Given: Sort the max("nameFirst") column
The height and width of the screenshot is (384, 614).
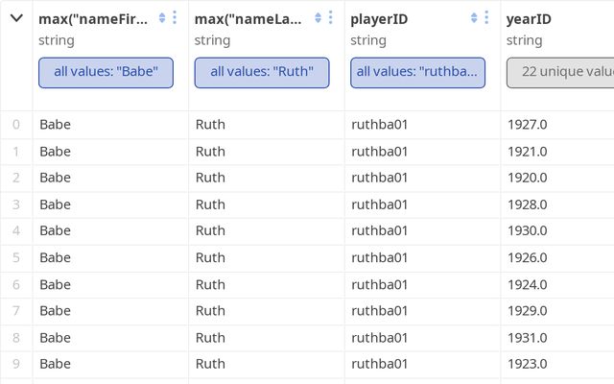Looking at the screenshot, I should [161, 18].
